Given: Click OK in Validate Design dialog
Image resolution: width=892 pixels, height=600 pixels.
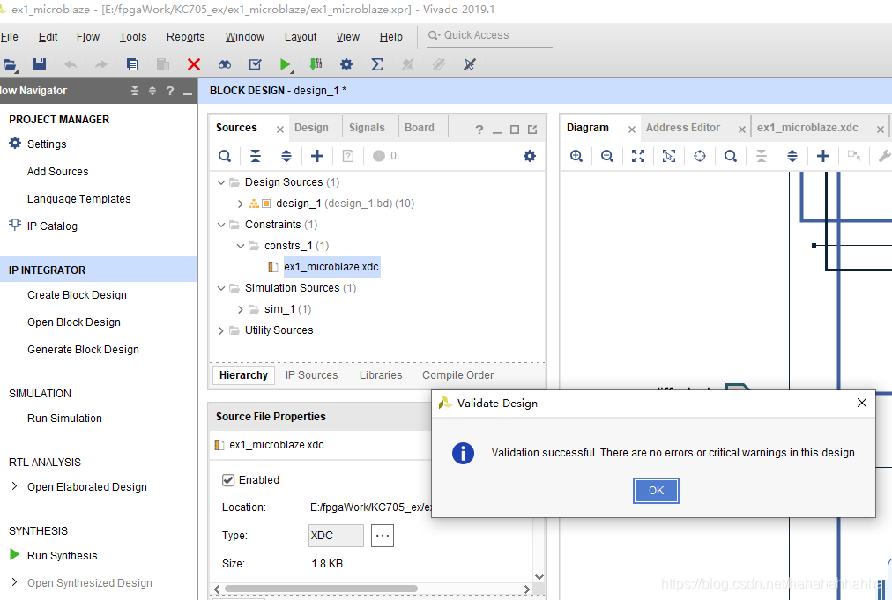Looking at the screenshot, I should coord(656,490).
